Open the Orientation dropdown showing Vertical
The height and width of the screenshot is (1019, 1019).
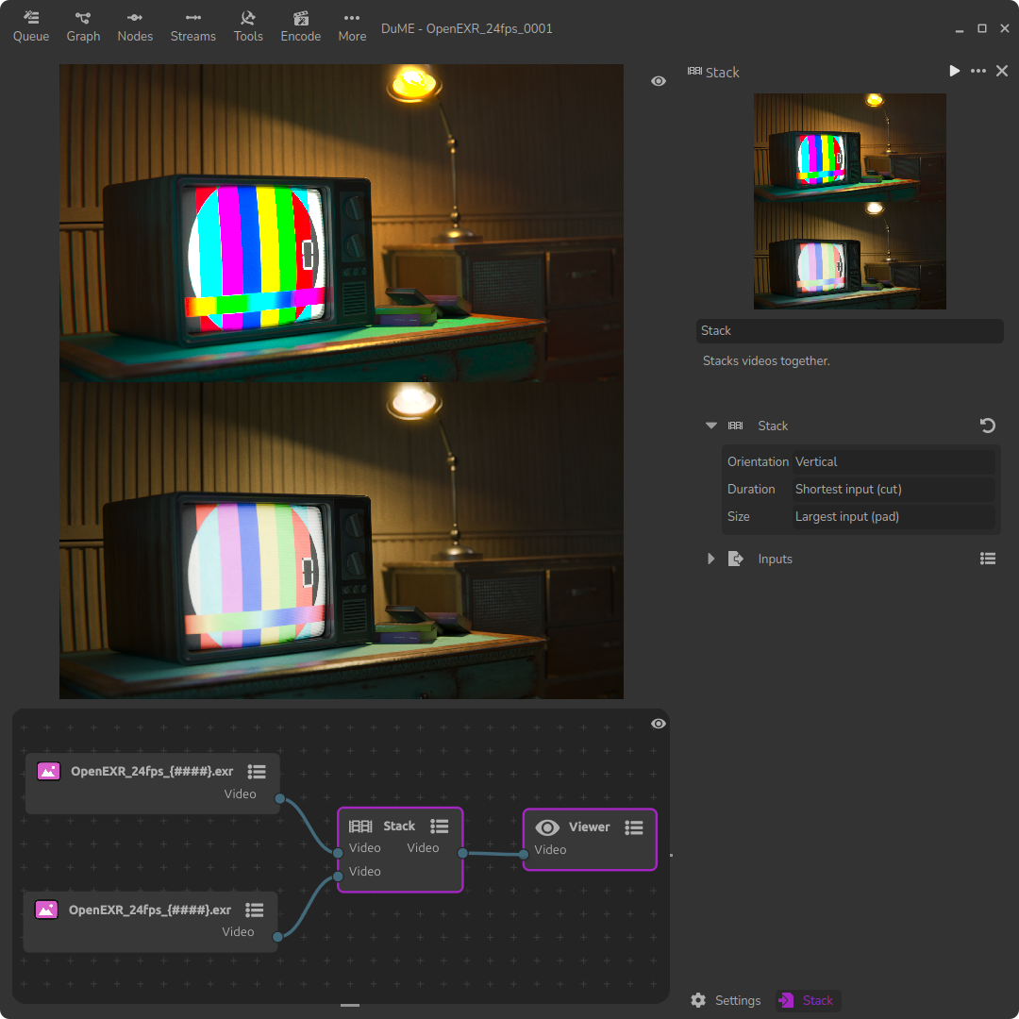892,461
